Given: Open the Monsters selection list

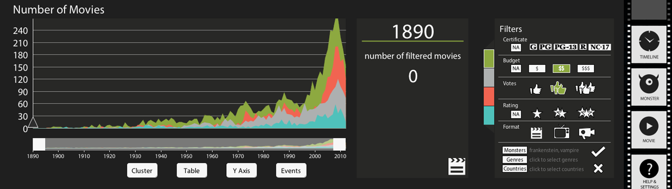Looking at the screenshot, I should click(514, 150).
